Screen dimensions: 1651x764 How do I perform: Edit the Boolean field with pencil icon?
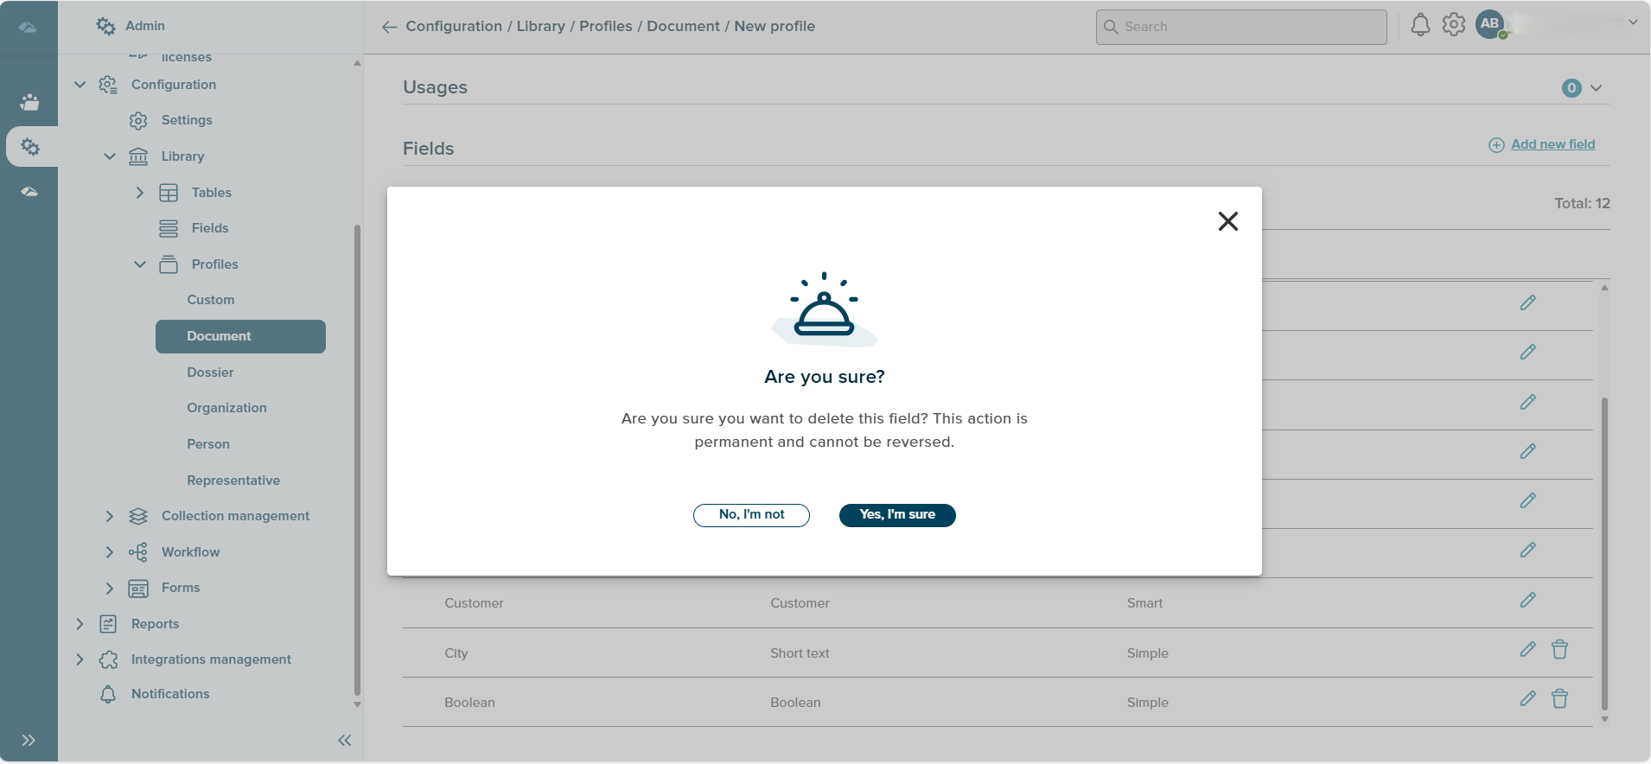(1527, 699)
